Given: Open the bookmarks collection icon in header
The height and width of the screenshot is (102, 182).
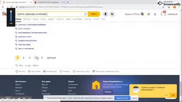Looking at the screenshot, I should click(x=148, y=14).
